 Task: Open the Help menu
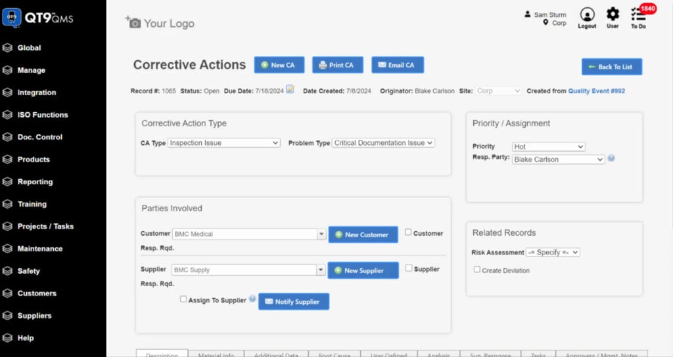(x=26, y=338)
